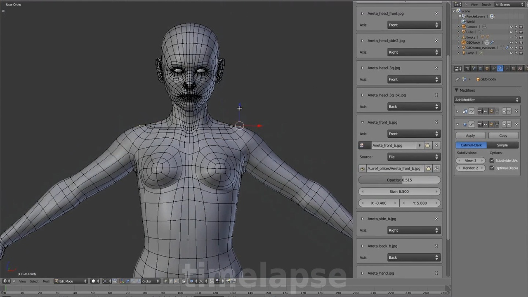Click the Apply button for the modifier

470,136
